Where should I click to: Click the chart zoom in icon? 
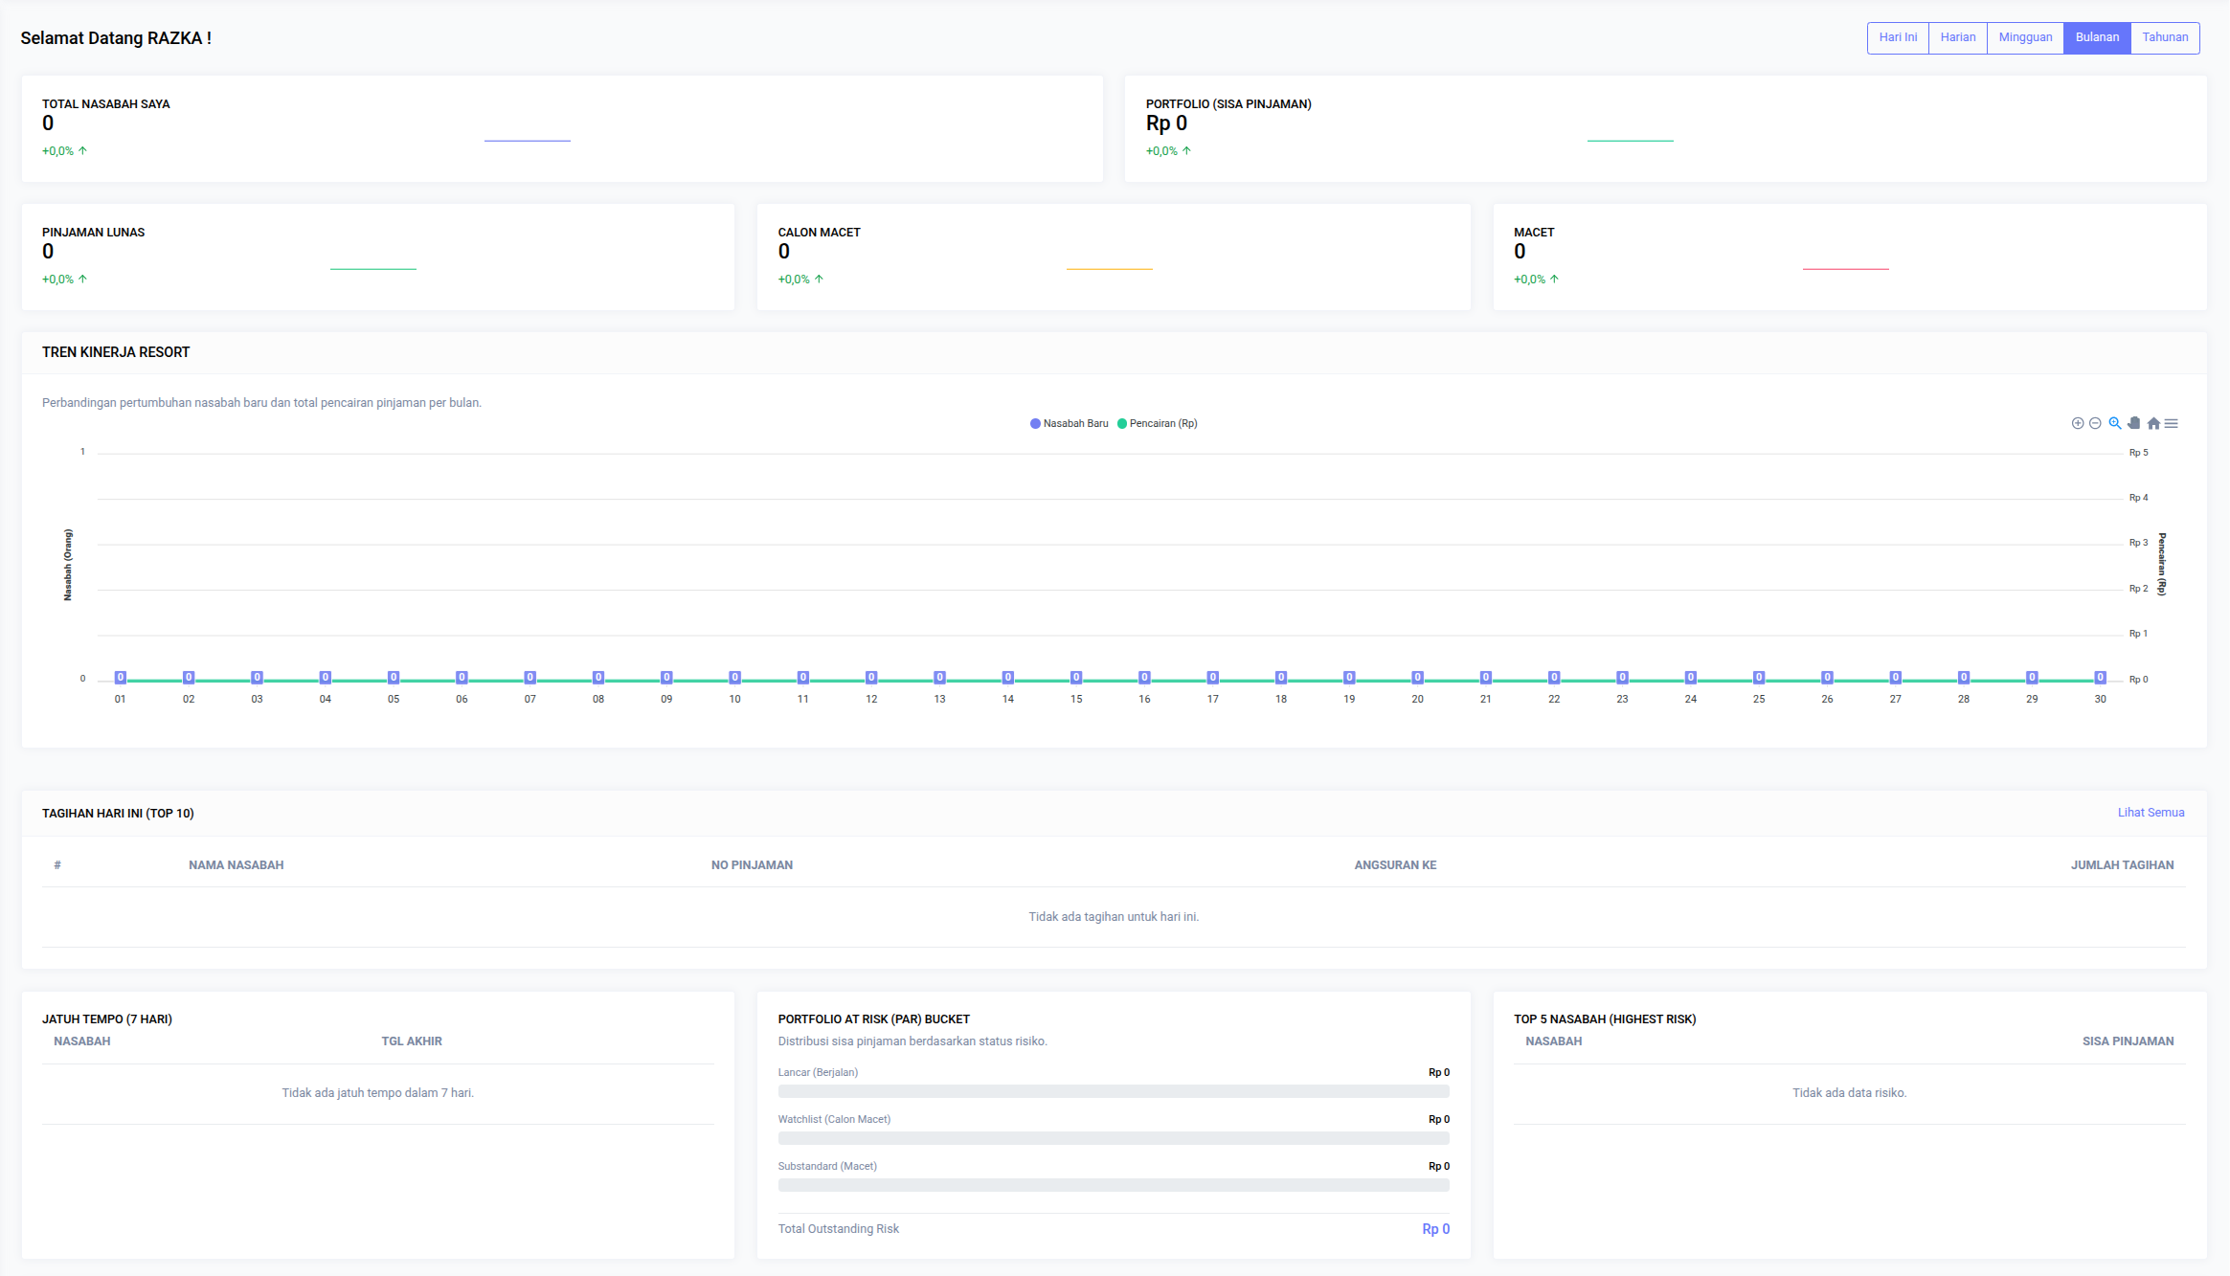[2077, 423]
